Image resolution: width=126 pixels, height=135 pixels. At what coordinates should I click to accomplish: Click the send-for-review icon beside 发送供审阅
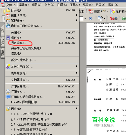(8, 66)
